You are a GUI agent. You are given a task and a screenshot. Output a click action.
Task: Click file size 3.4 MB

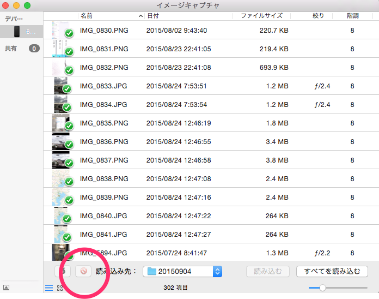point(277,142)
